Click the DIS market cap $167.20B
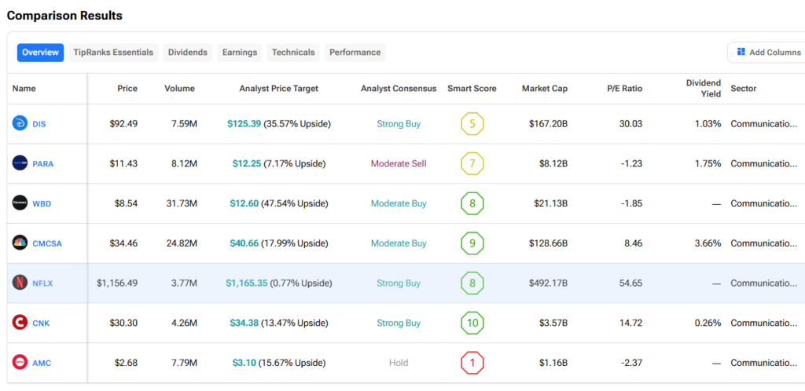 tap(547, 123)
